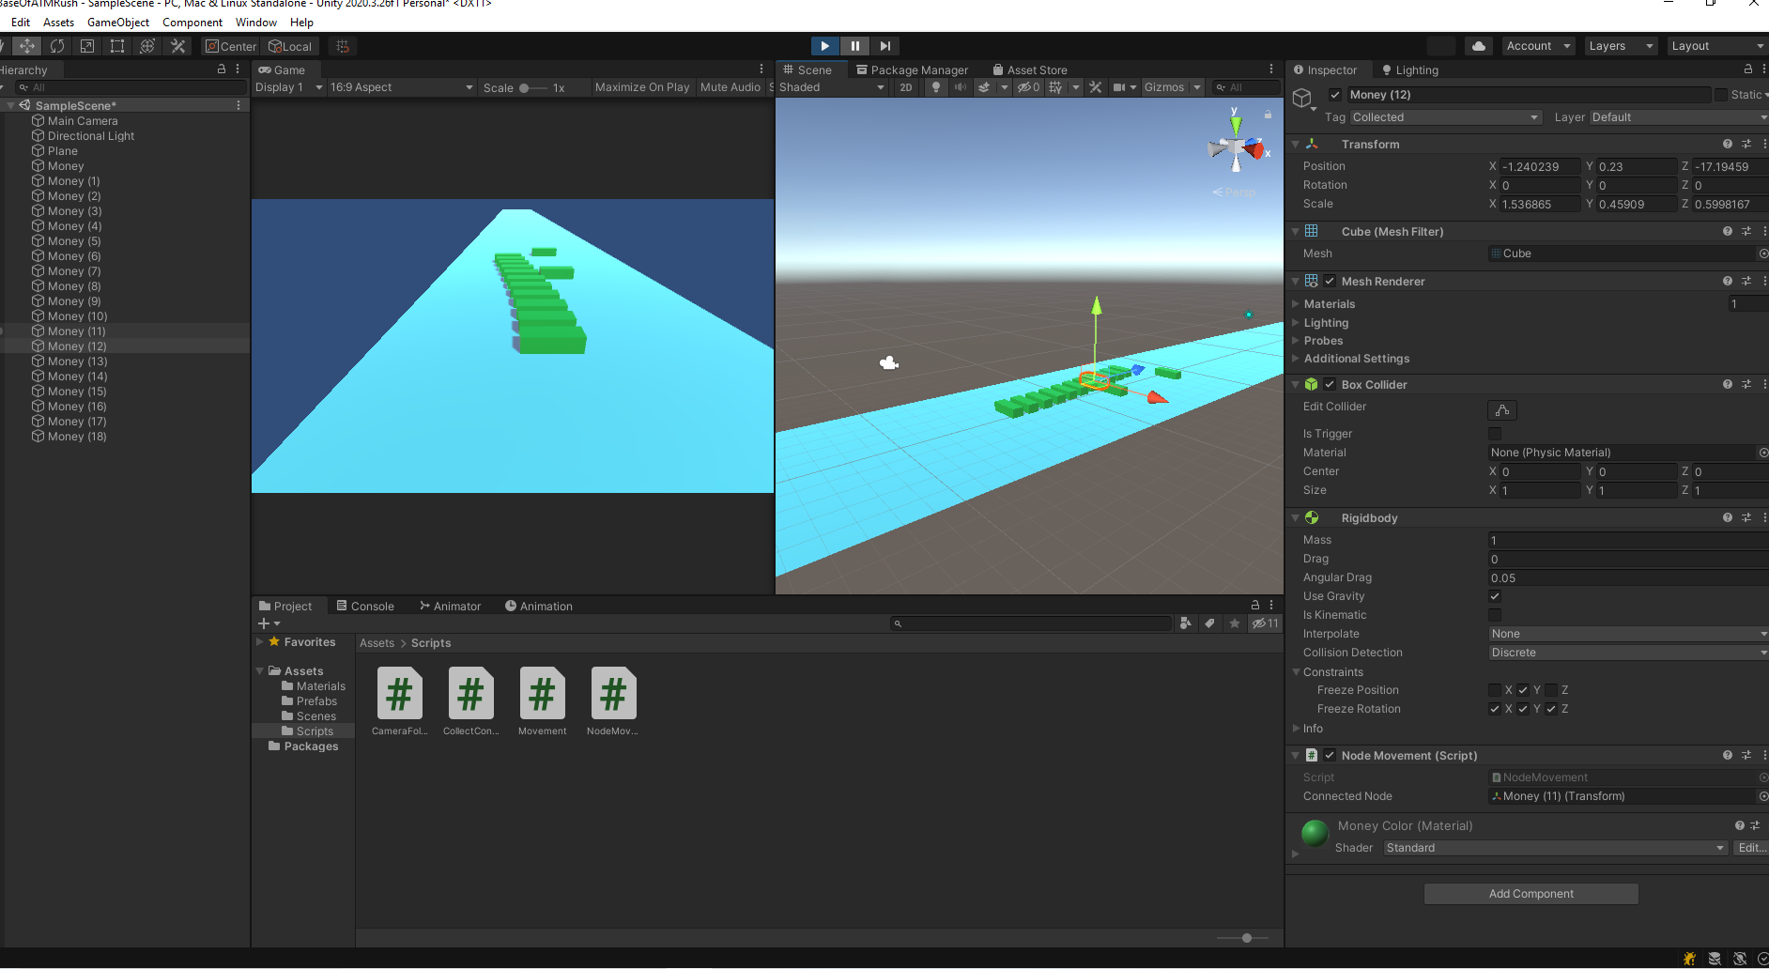Select the Rect Transform tool
1769x969 pixels.
[116, 46]
